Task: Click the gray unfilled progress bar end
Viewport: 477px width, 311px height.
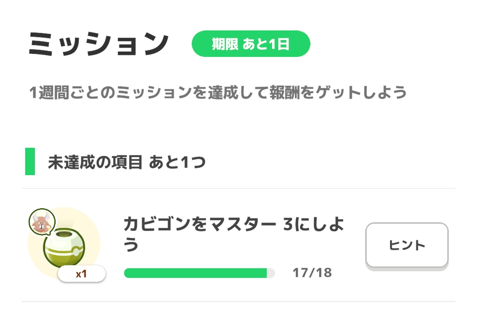Action: coord(271,273)
